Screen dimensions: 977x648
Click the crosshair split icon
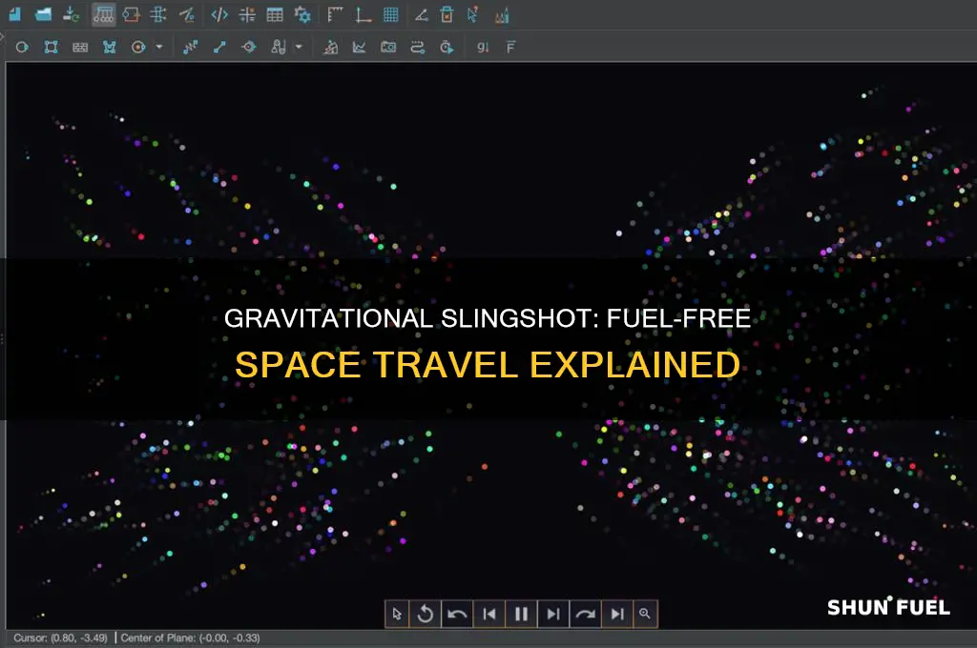tap(247, 14)
